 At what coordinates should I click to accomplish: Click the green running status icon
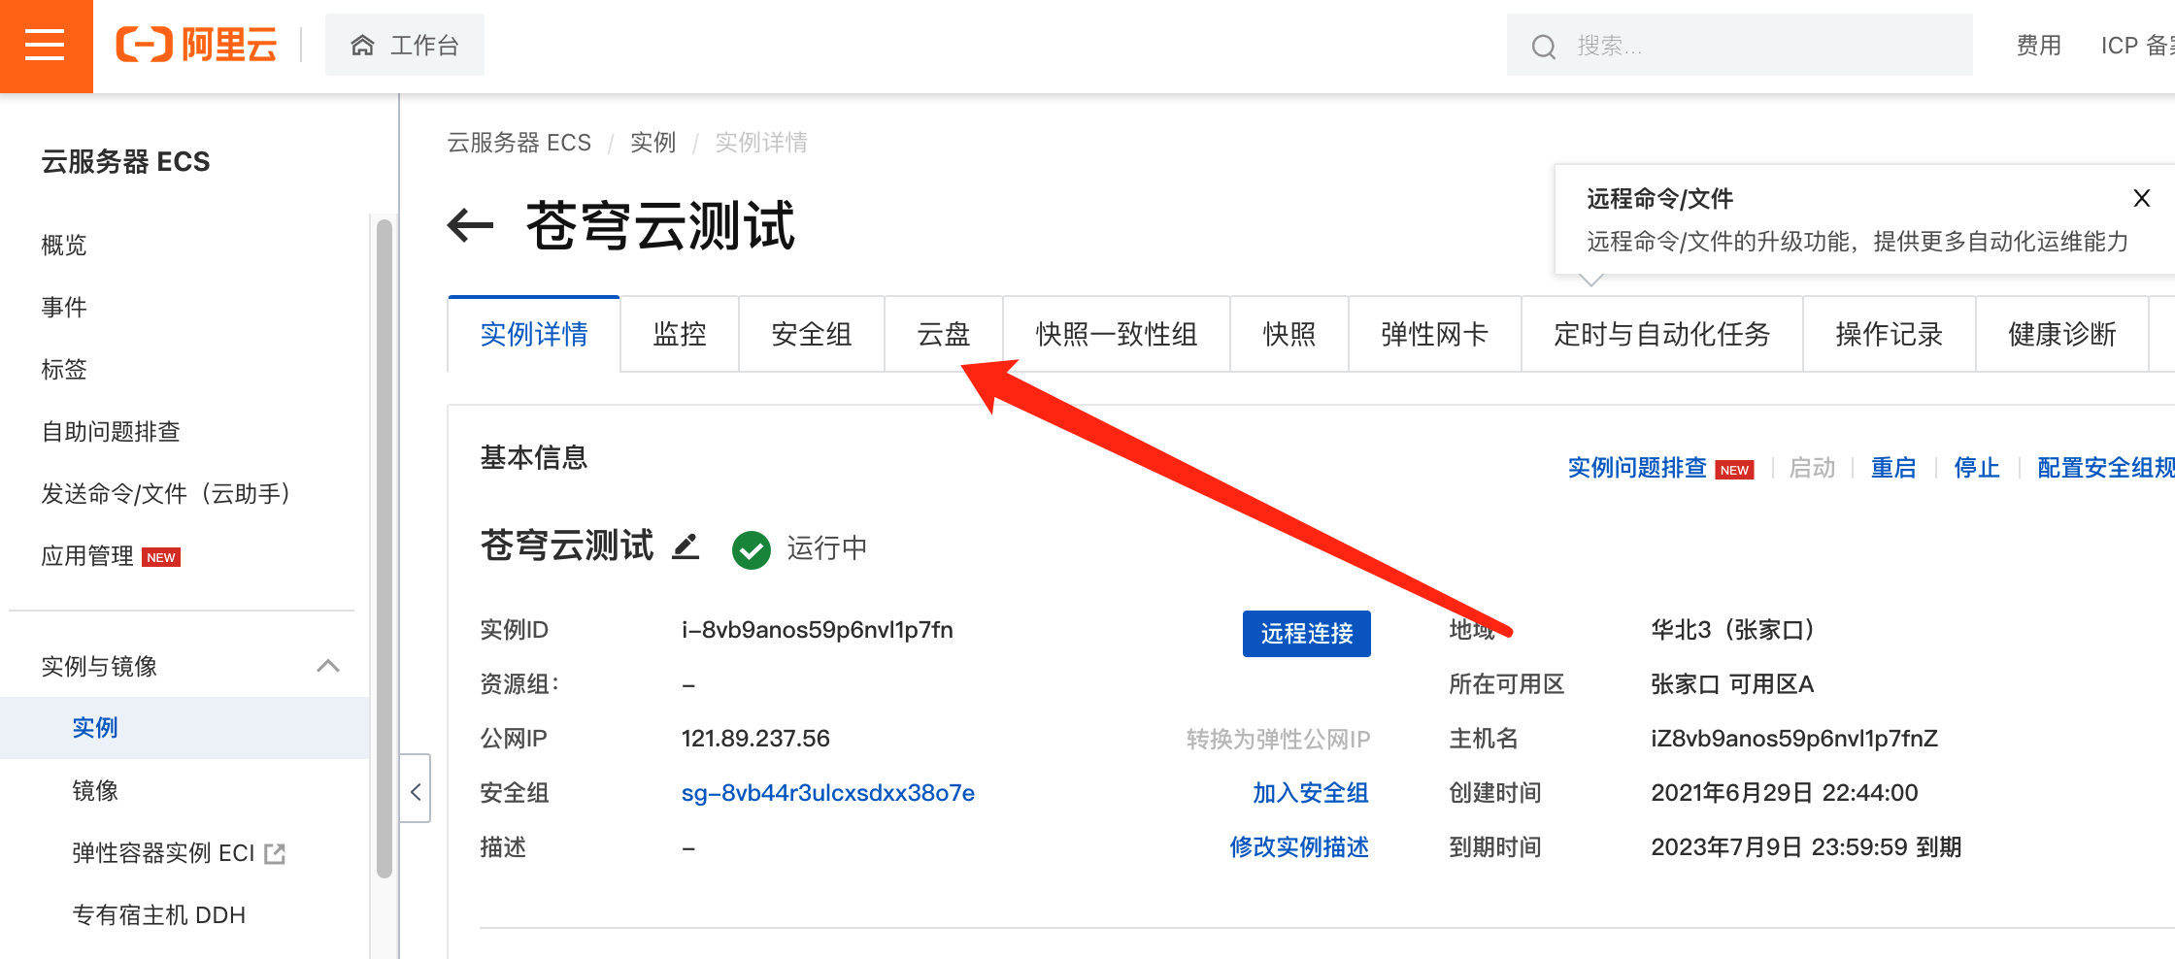[752, 549]
